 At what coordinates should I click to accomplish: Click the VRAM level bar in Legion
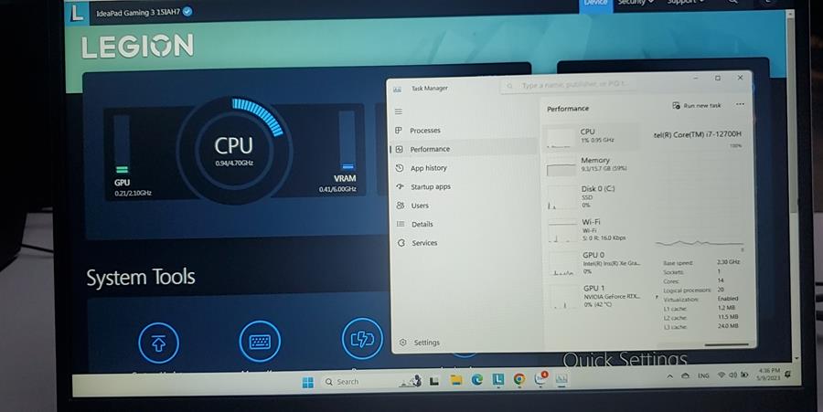click(x=347, y=140)
